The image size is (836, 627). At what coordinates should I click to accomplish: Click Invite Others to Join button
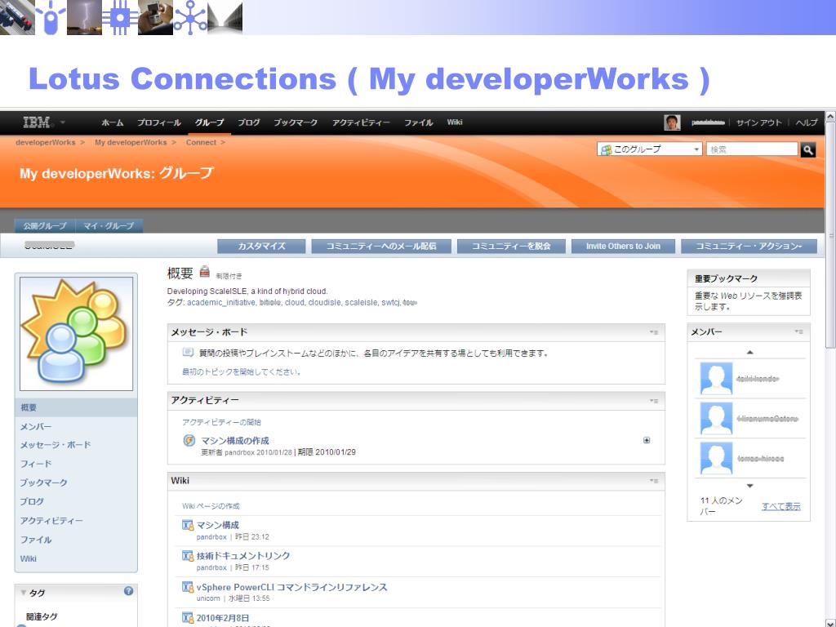click(623, 247)
